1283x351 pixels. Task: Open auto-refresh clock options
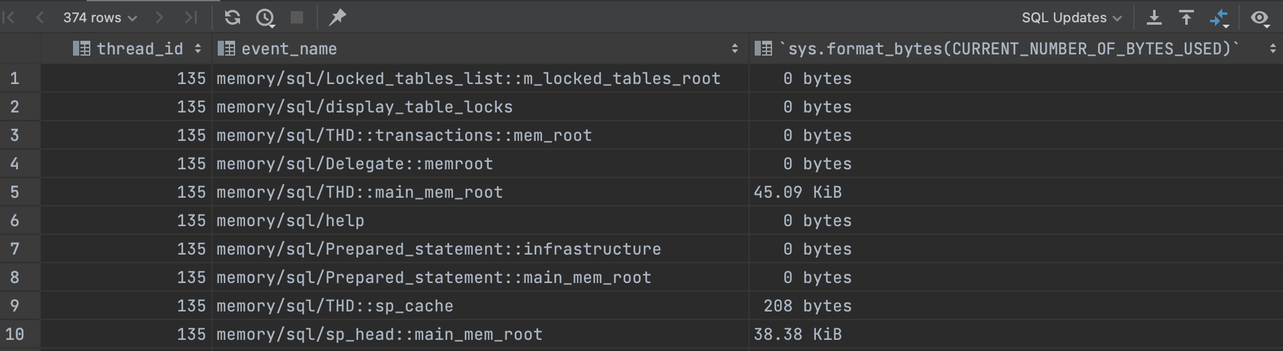coord(266,19)
